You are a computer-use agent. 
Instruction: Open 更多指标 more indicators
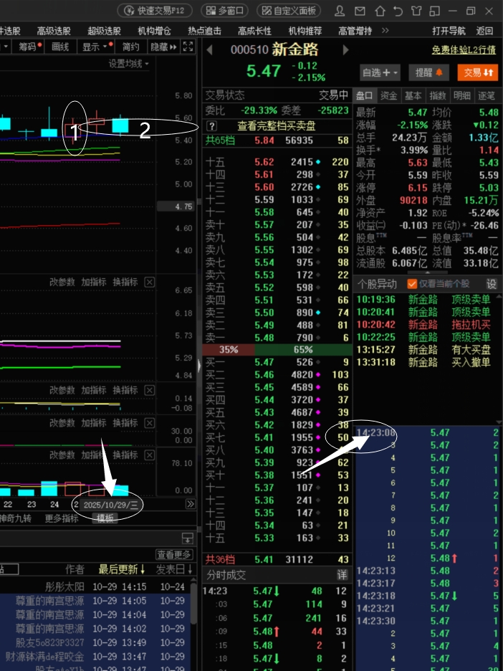pyautogui.click(x=62, y=518)
